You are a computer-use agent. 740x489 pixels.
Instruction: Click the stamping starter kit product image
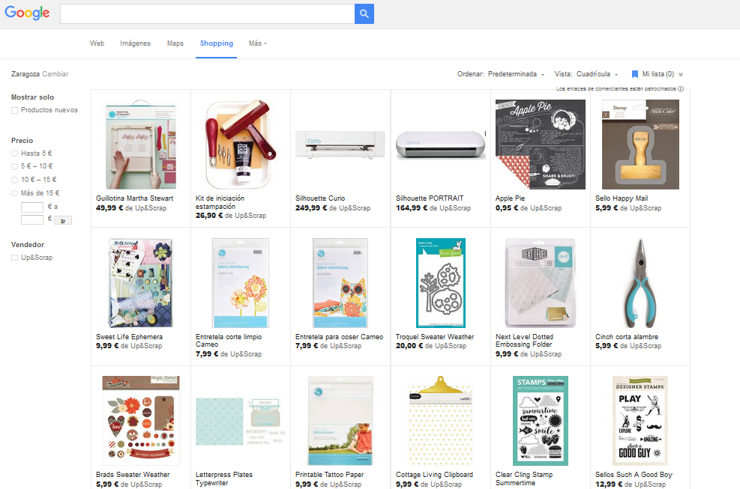click(x=241, y=145)
